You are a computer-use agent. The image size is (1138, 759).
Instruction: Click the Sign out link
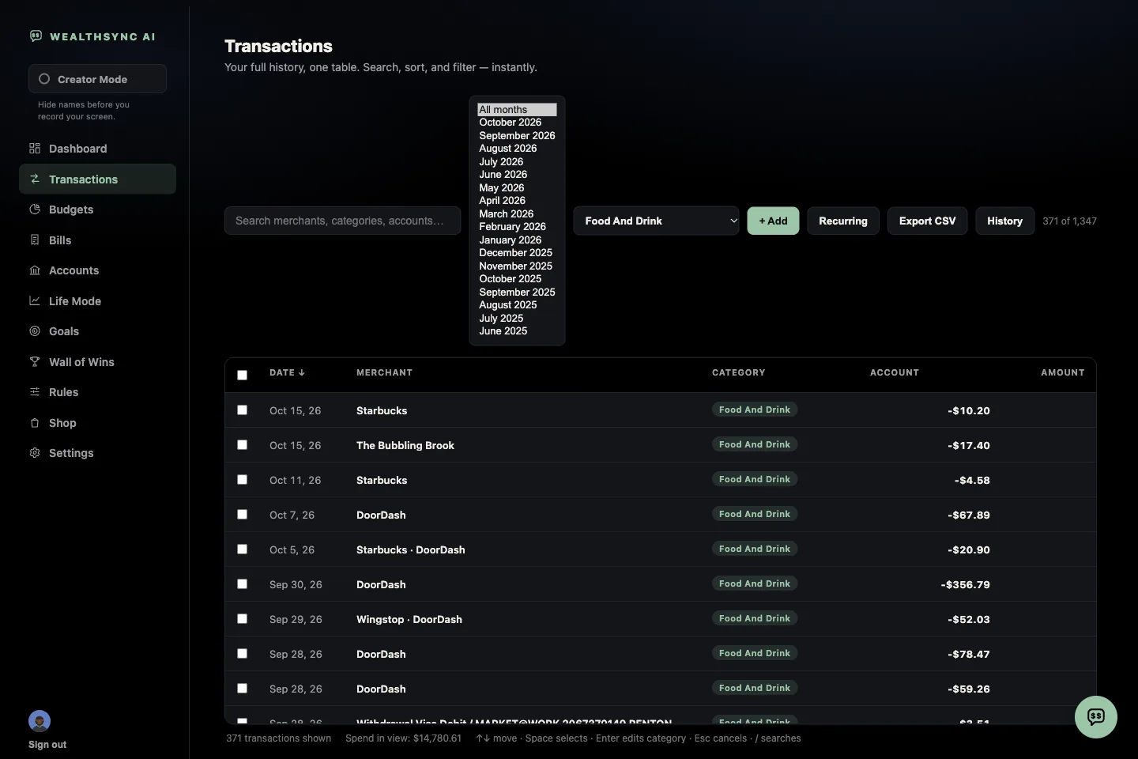[47, 745]
